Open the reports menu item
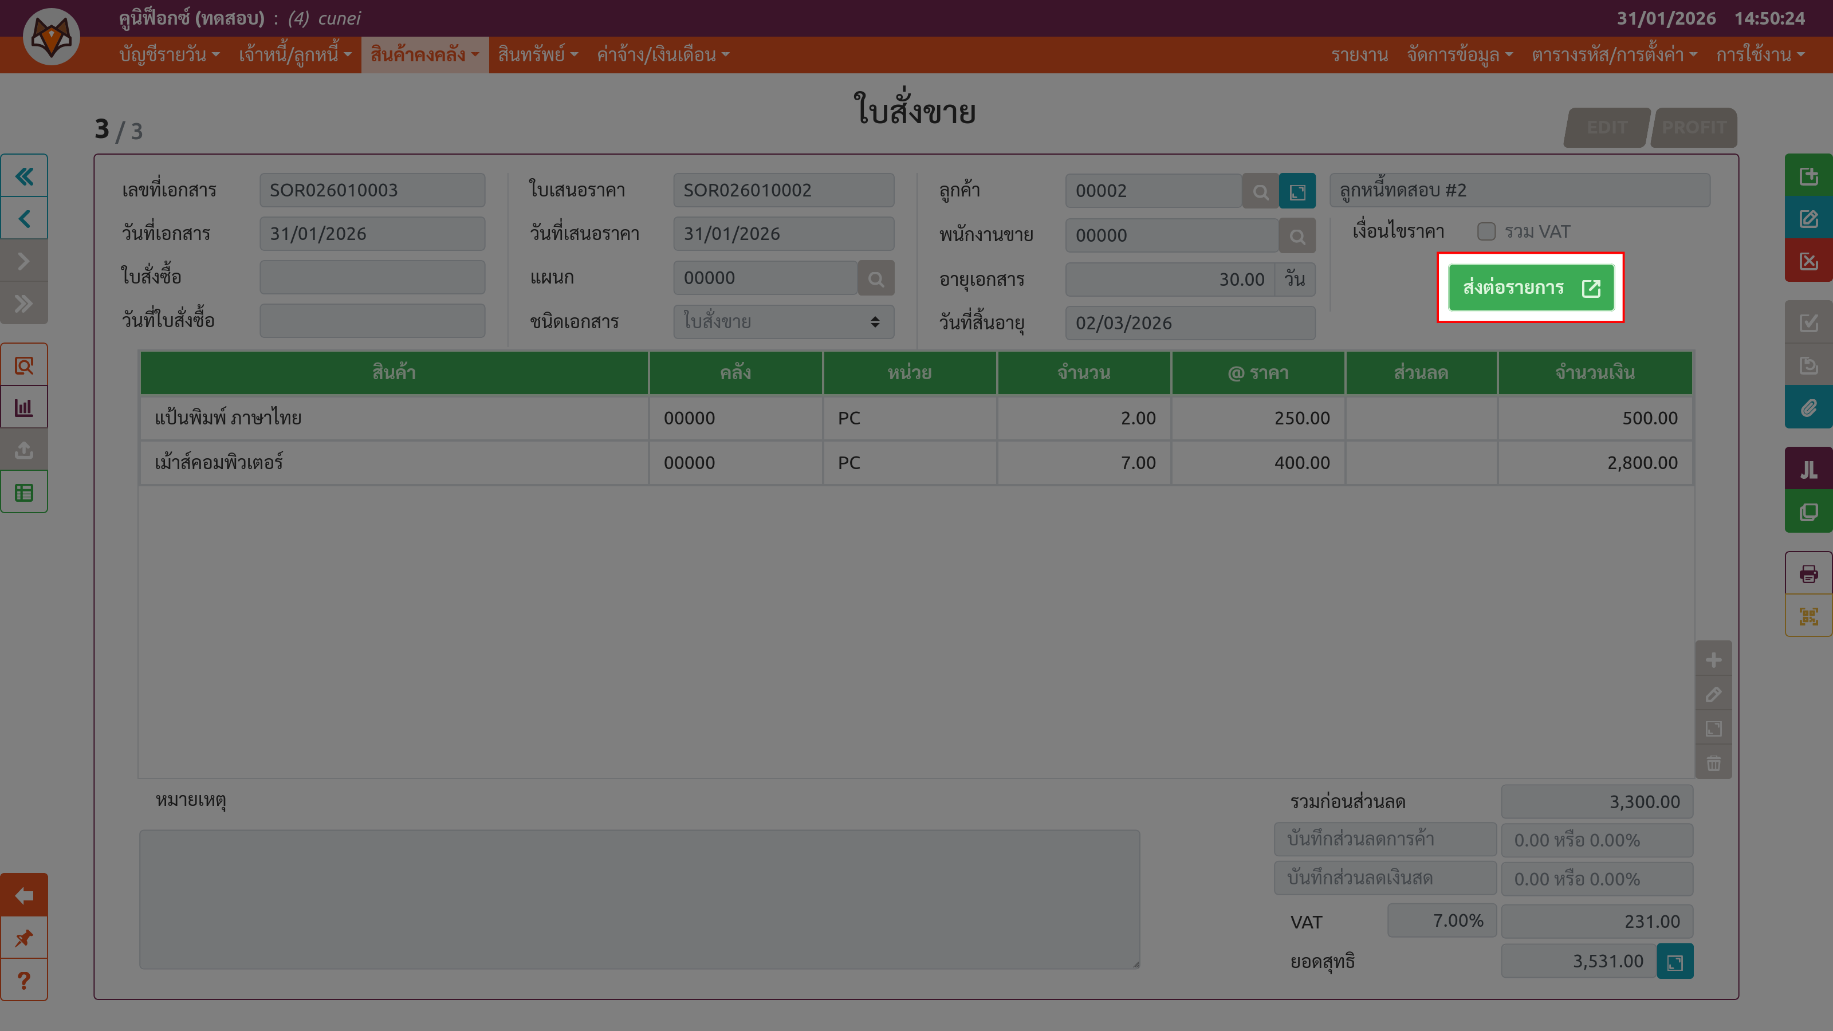This screenshot has height=1031, width=1833. pyautogui.click(x=1359, y=55)
